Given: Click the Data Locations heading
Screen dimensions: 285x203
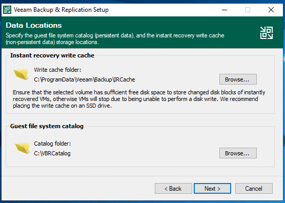Looking at the screenshot, I should click(34, 25).
